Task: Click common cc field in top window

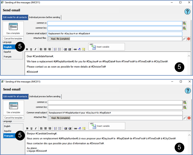Action: [115, 23]
